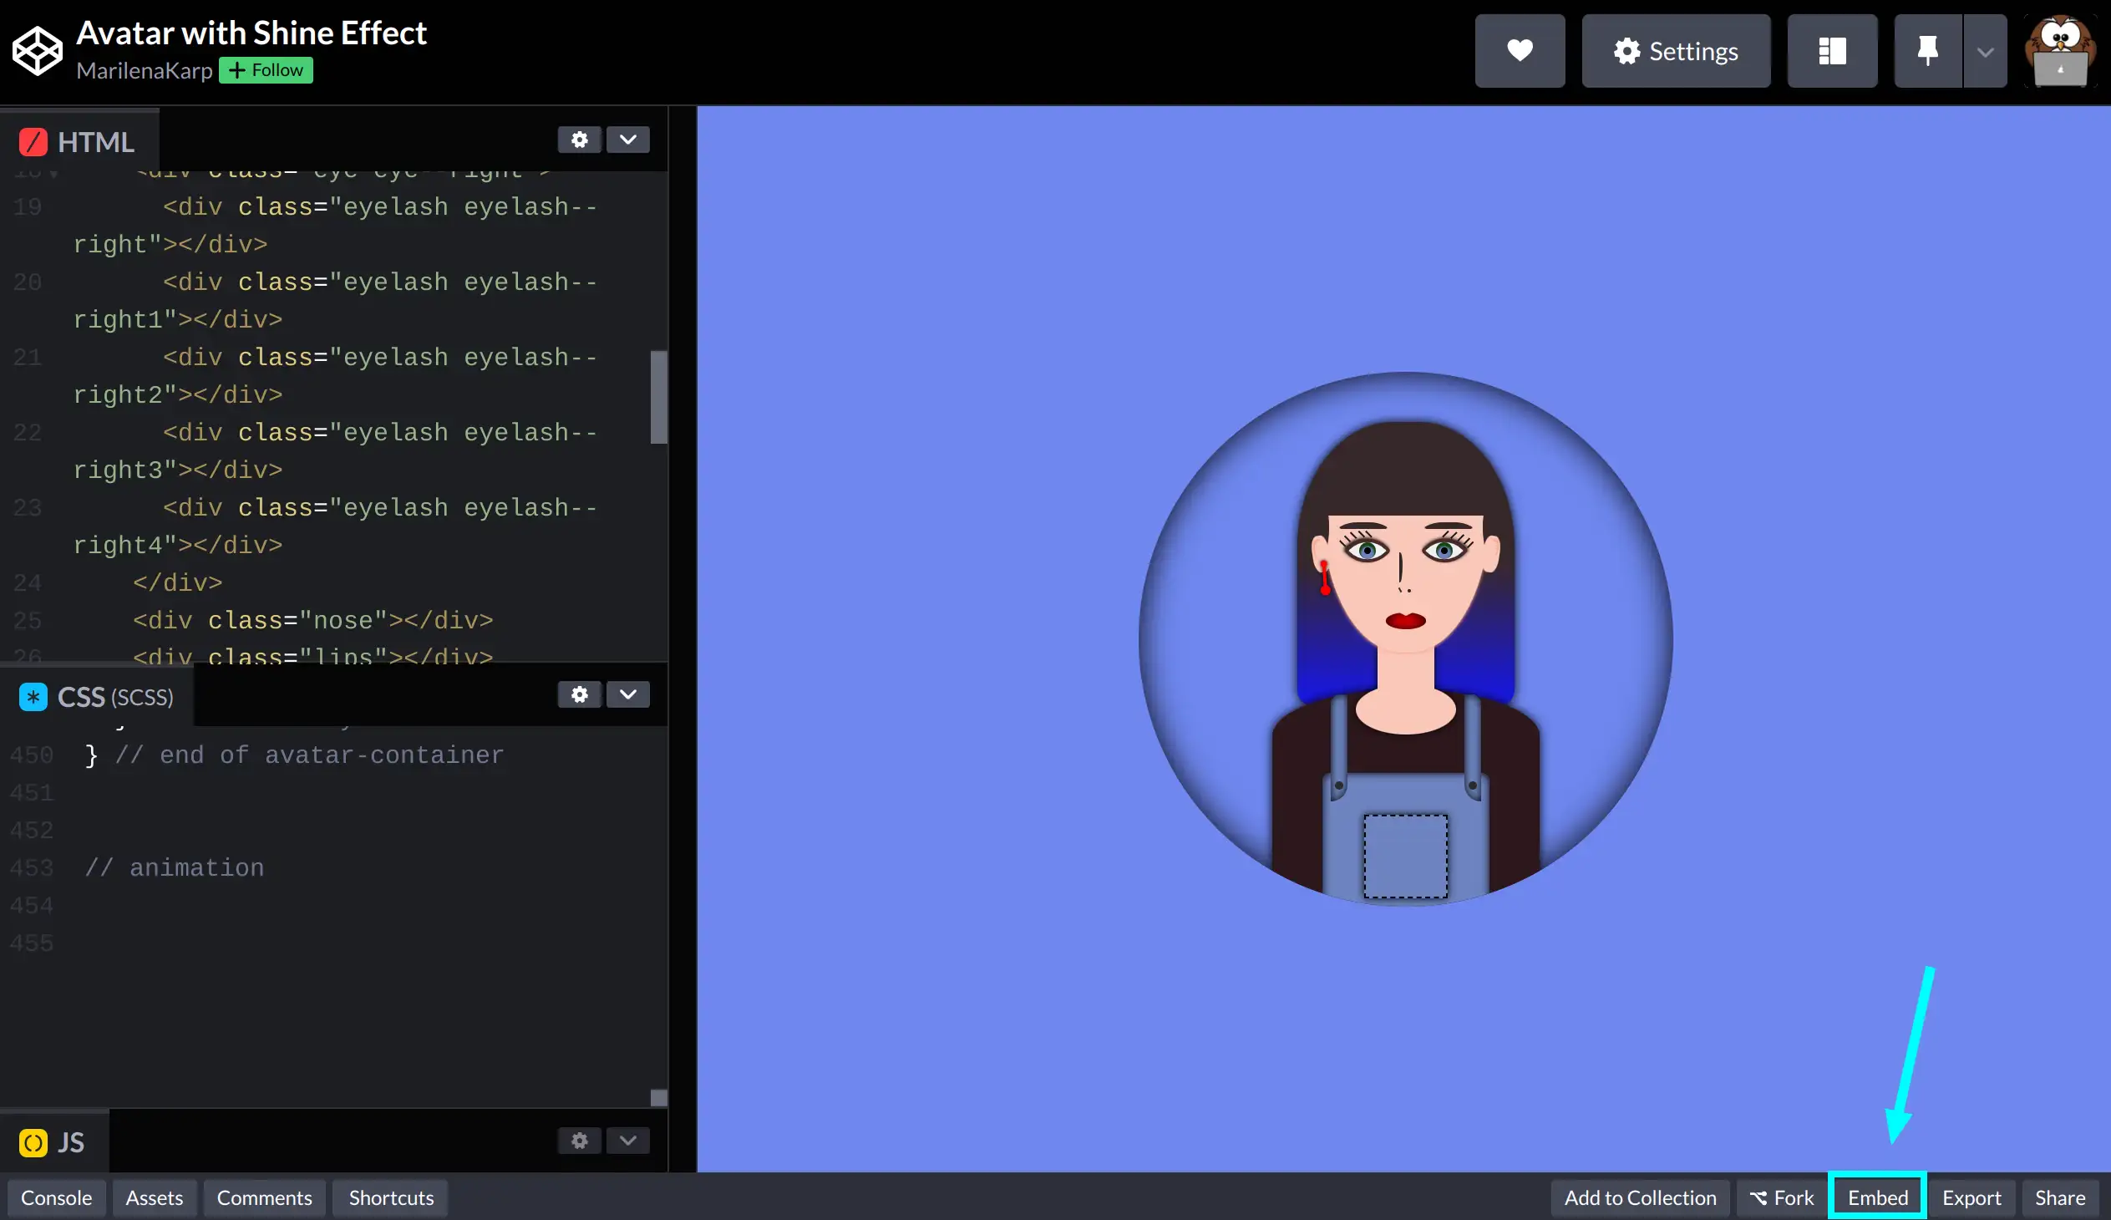Click the '// animation' comment on line 453
Screen dimensions: 2111x1220
coord(175,867)
